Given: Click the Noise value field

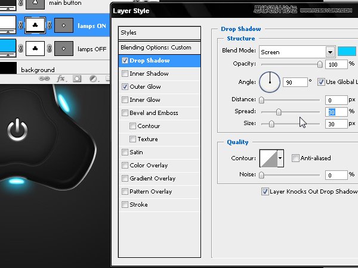Looking at the screenshot, I should pos(337,175).
